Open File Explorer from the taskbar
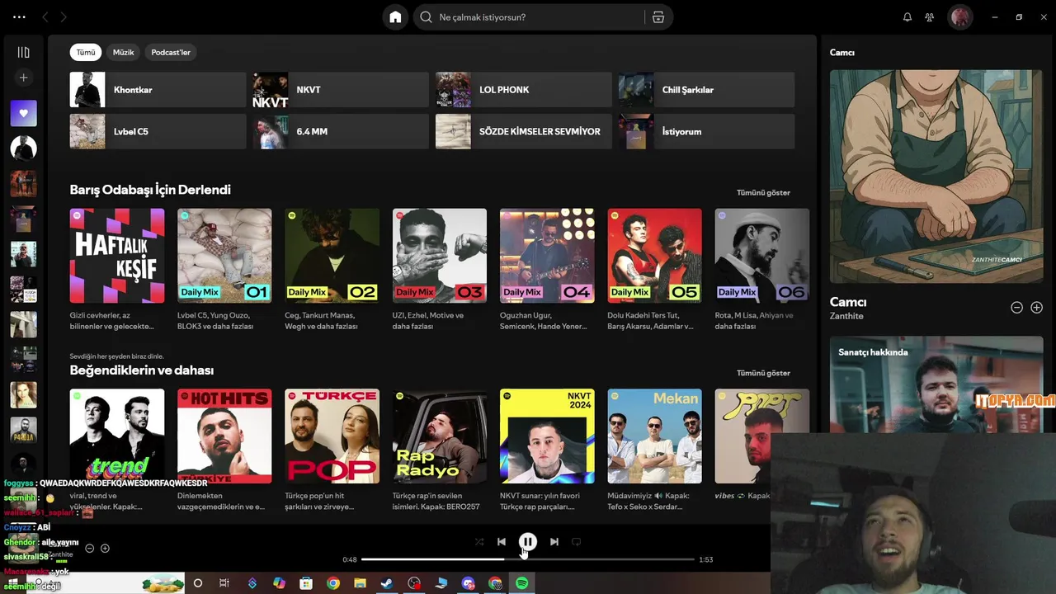This screenshot has width=1056, height=594. click(360, 583)
